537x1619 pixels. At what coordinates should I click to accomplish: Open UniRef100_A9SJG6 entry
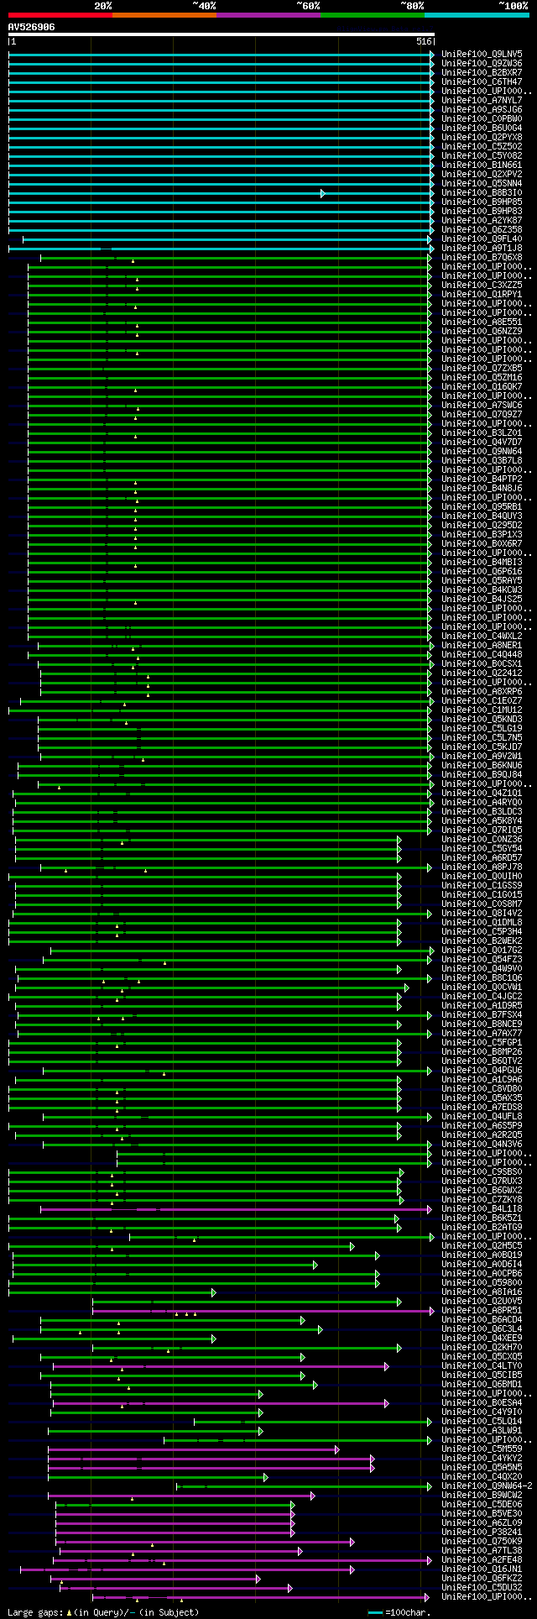tap(481, 109)
